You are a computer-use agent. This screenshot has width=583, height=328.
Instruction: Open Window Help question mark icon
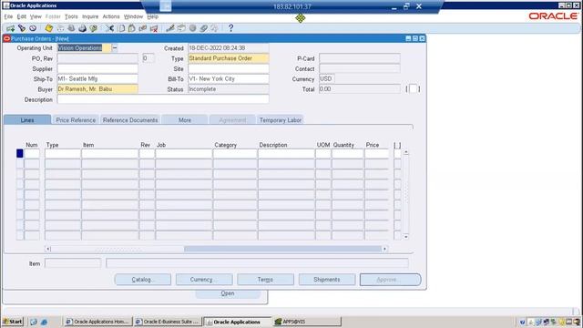pos(230,28)
